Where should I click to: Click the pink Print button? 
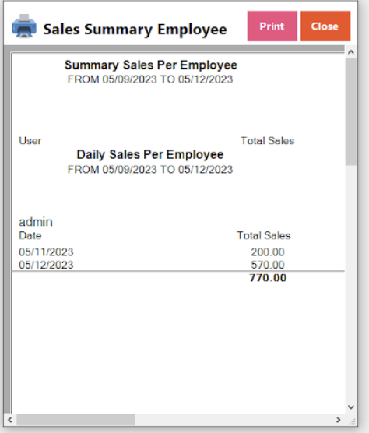click(272, 26)
